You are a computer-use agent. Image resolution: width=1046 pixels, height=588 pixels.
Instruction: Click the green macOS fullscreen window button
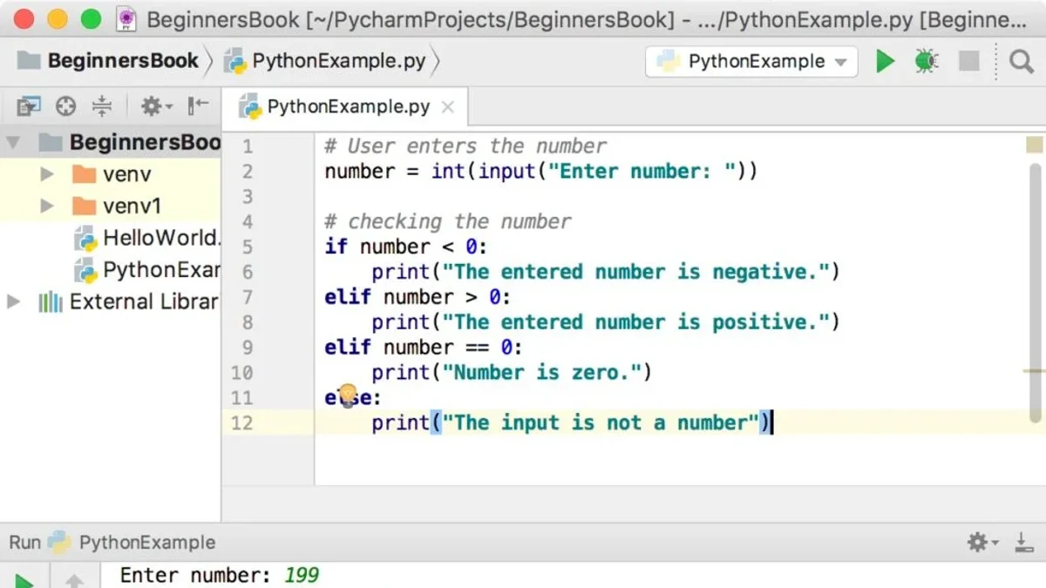[x=90, y=18]
